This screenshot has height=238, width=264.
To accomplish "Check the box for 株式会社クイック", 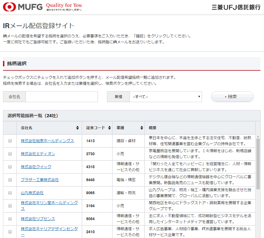I will coord(10,167).
